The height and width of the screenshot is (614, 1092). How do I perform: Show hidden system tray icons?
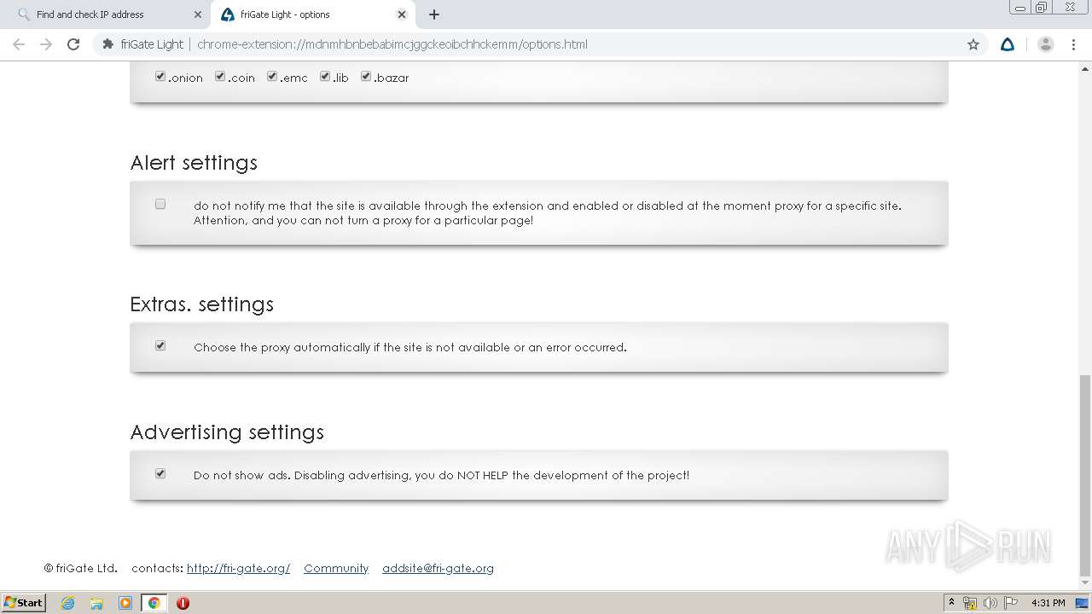(951, 603)
